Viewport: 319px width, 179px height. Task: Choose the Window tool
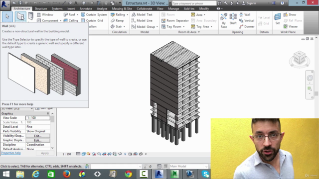(x=45, y=14)
